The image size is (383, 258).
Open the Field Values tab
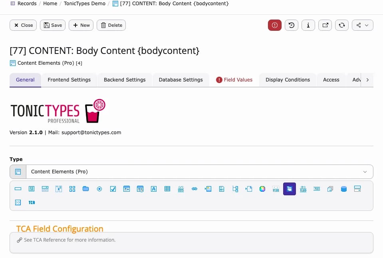tap(234, 80)
